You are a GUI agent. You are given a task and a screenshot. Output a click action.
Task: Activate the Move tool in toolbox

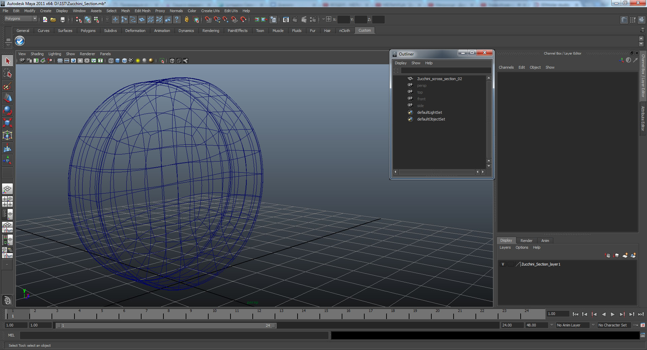click(x=7, y=98)
